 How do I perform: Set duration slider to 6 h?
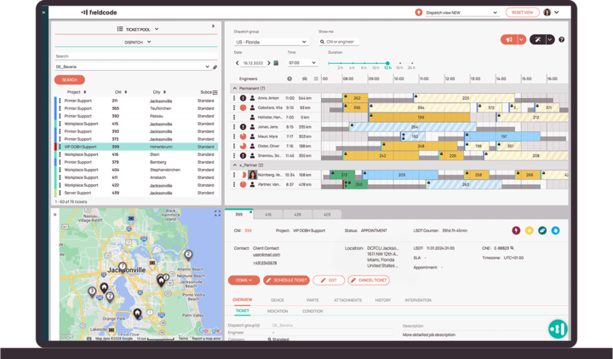click(364, 63)
